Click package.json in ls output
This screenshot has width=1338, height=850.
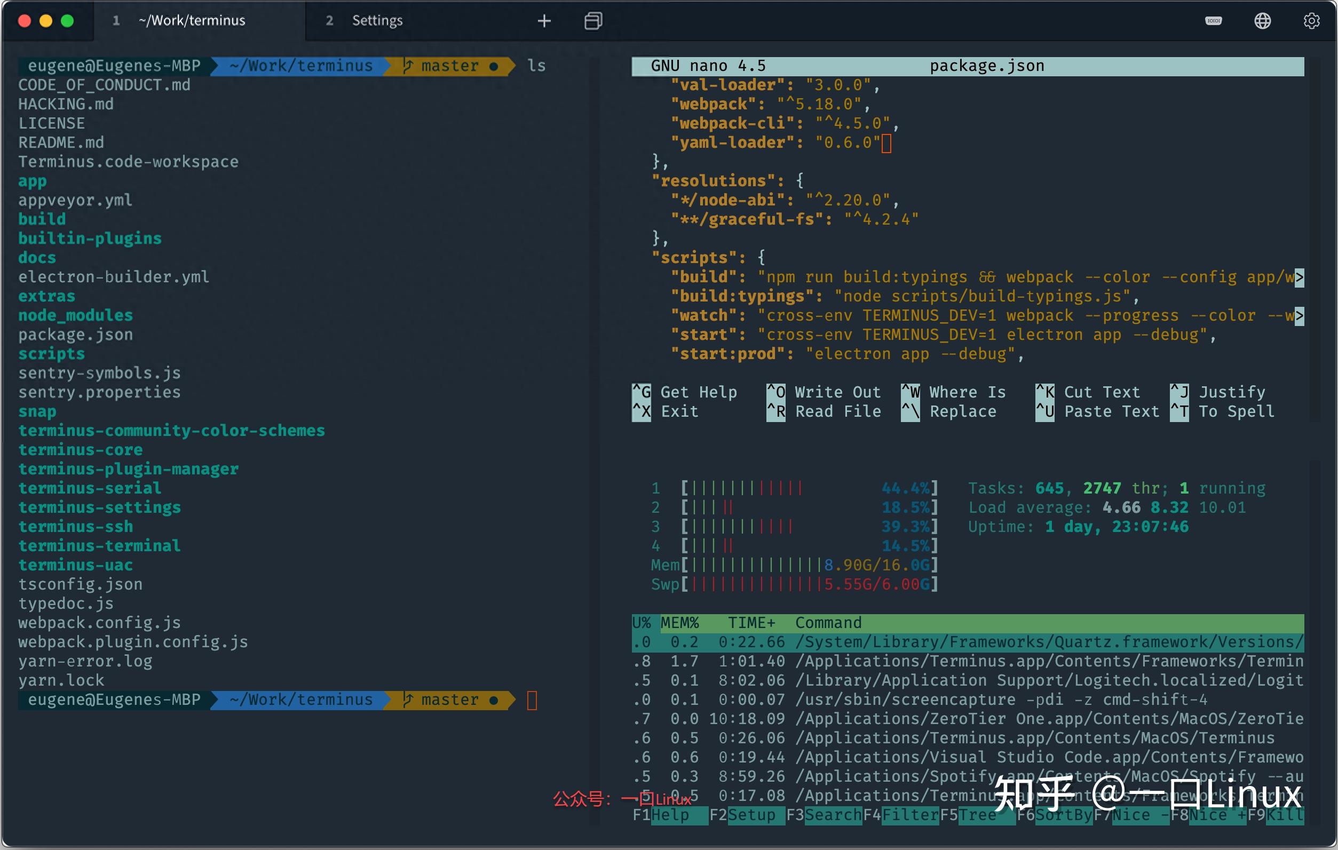(x=76, y=335)
